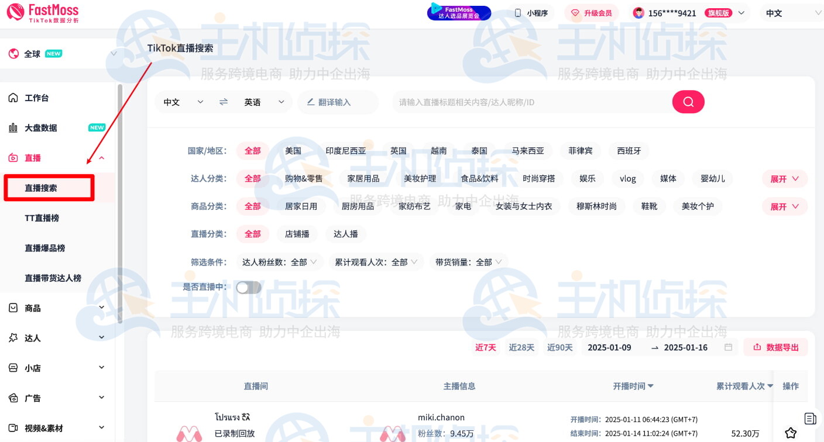
Task: Click the magnifier search icon
Action: click(x=688, y=102)
